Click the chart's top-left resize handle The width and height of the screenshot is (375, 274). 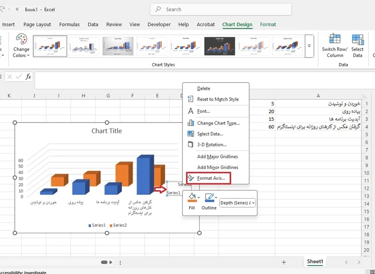click(x=15, y=123)
